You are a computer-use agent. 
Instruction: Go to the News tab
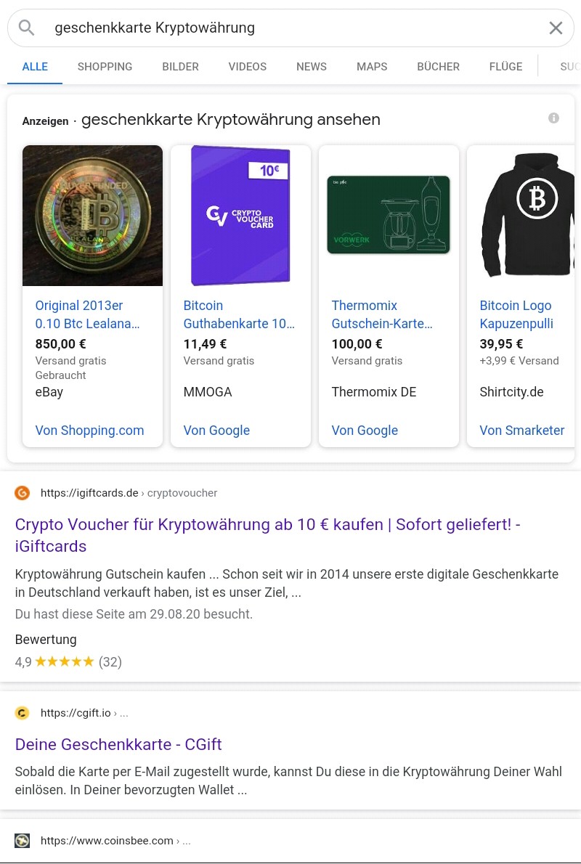coord(311,67)
